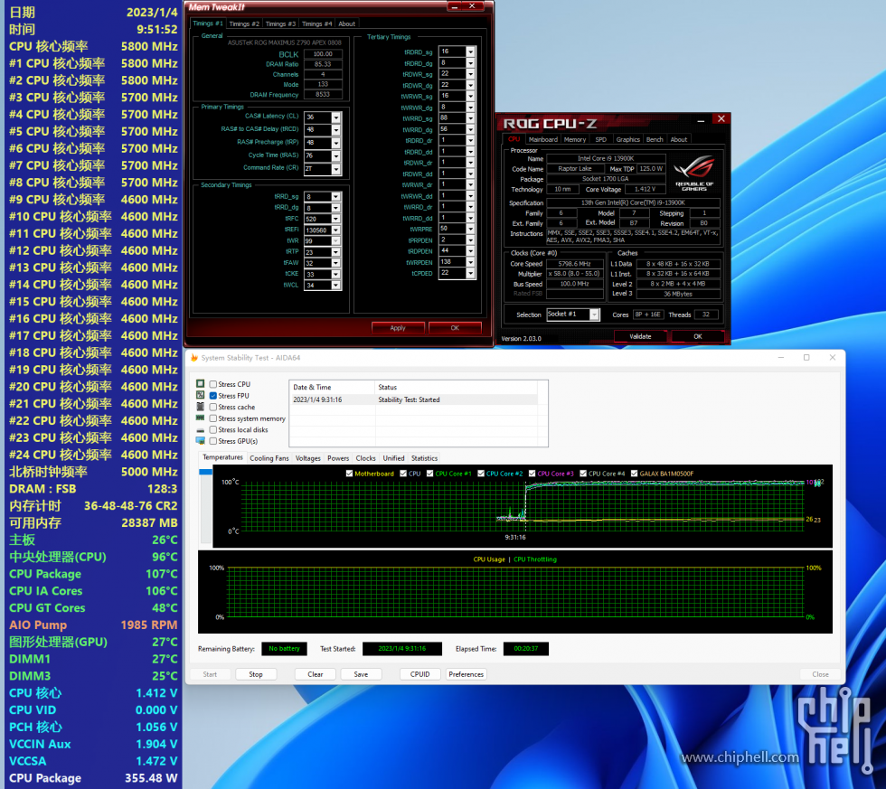Click Apply button in MemTweakIt
The image size is (886, 789).
click(x=398, y=328)
